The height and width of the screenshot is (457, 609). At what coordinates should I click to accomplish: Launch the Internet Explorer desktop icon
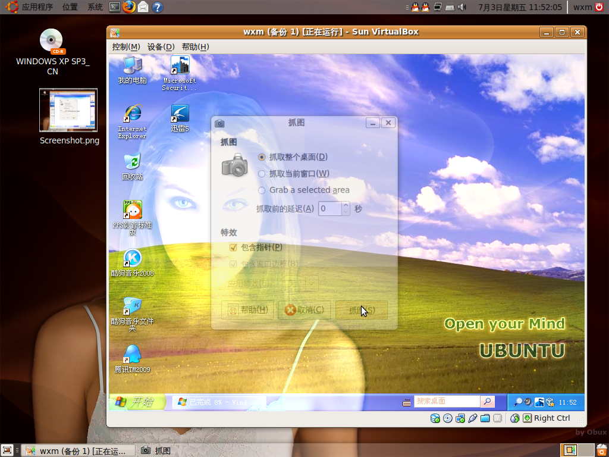pos(133,114)
